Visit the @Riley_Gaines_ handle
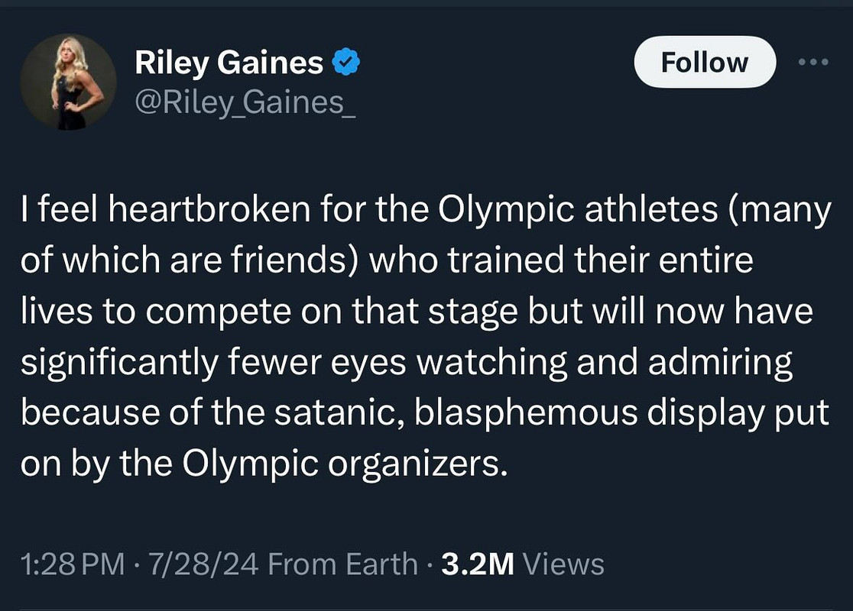This screenshot has width=853, height=611. click(245, 102)
